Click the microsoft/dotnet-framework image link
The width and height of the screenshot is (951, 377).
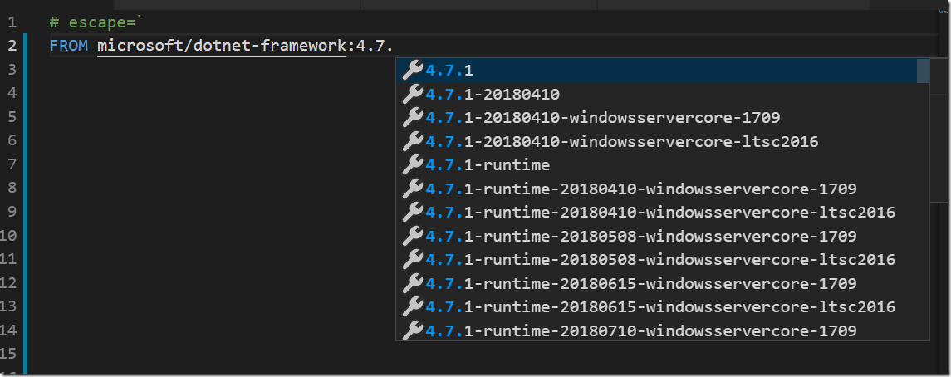coord(222,46)
